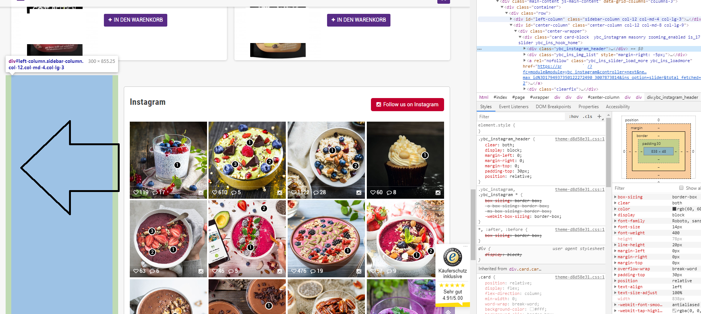701x314 pixels.
Task: Open stylesheet link for the .card rule
Action: (x=580, y=277)
